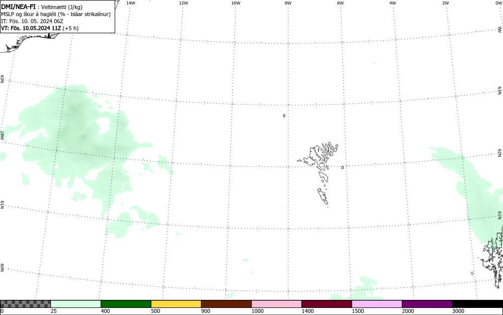Click the legend value '400'
503x315 pixels.
coord(105,311)
